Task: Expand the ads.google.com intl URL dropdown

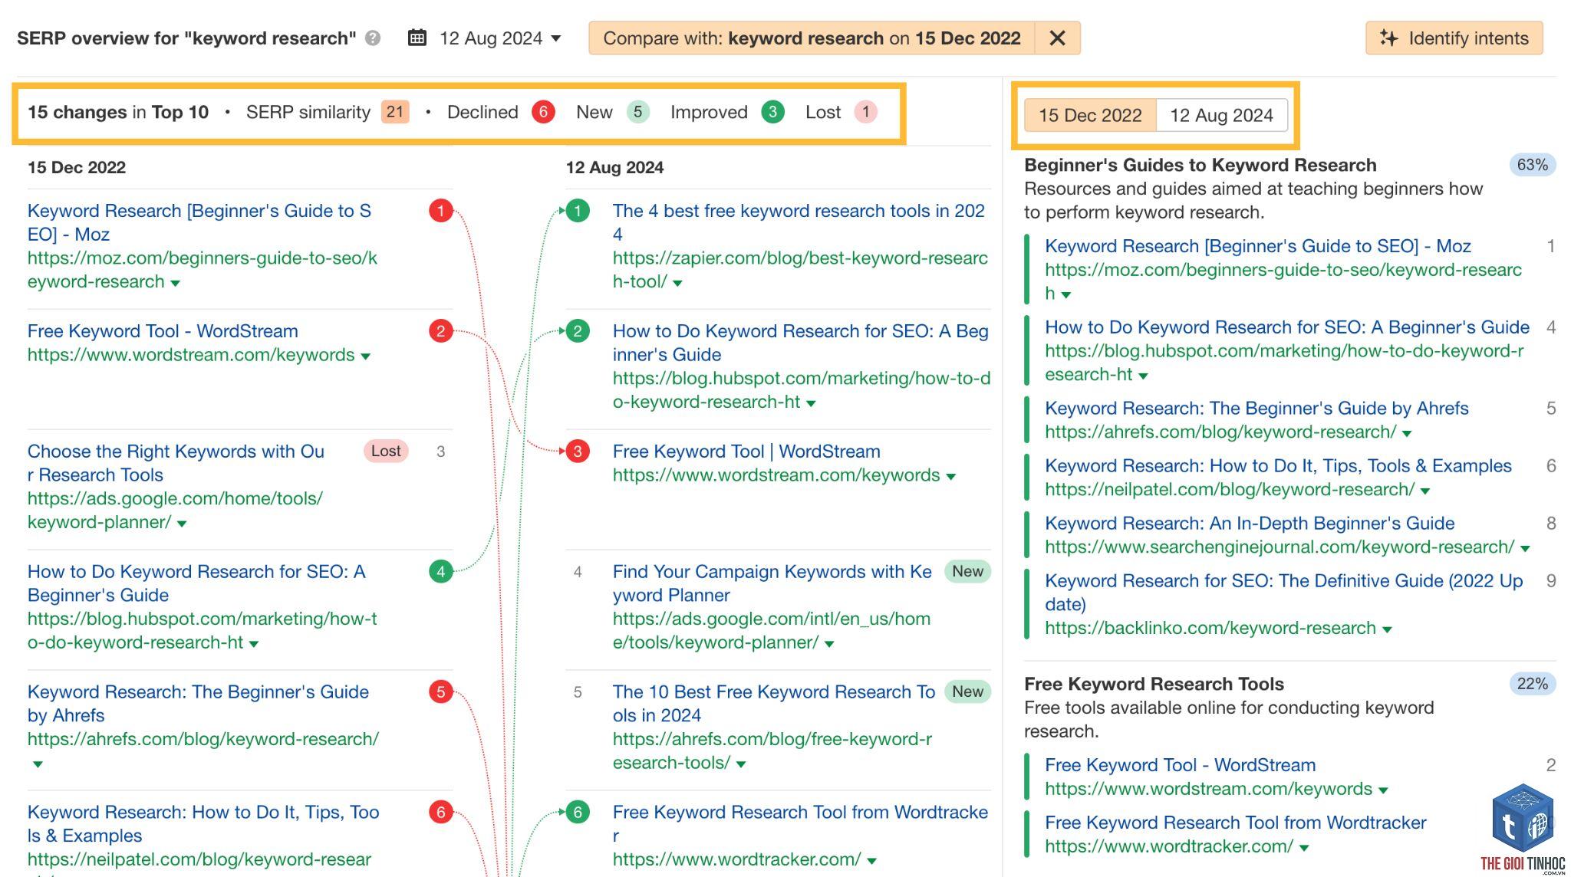Action: pyautogui.click(x=829, y=644)
